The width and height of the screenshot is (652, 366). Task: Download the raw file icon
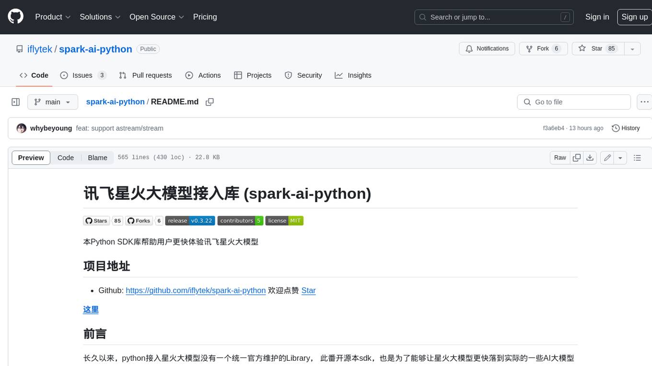click(590, 158)
